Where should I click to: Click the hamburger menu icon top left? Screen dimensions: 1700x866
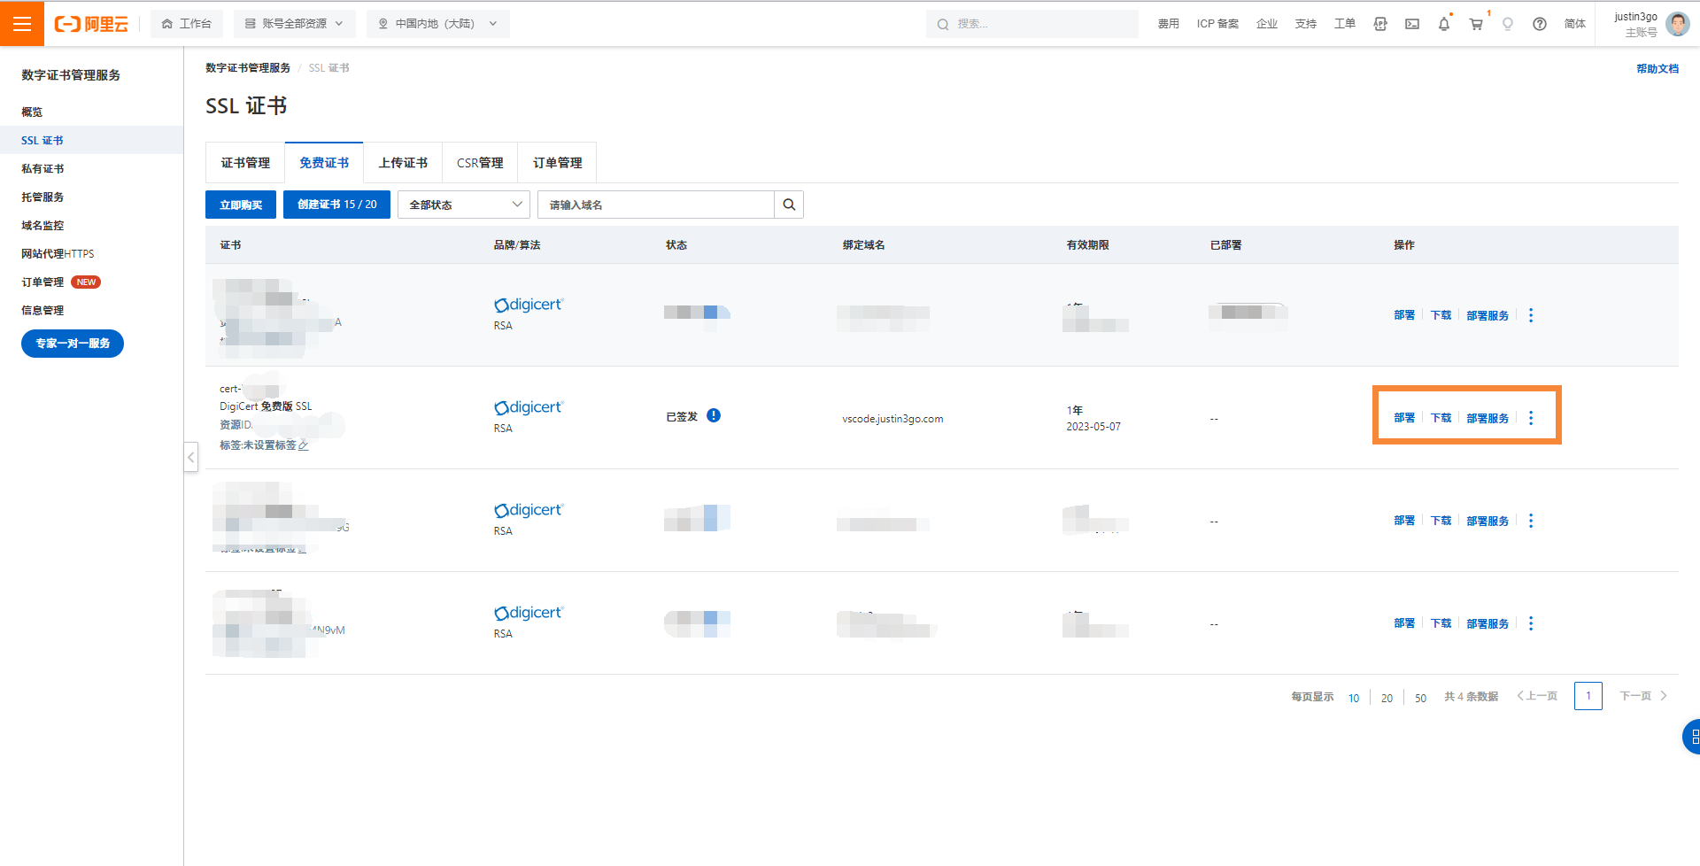point(22,23)
